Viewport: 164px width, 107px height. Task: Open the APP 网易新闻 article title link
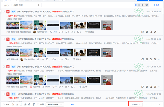pyautogui.click(x=45, y=39)
